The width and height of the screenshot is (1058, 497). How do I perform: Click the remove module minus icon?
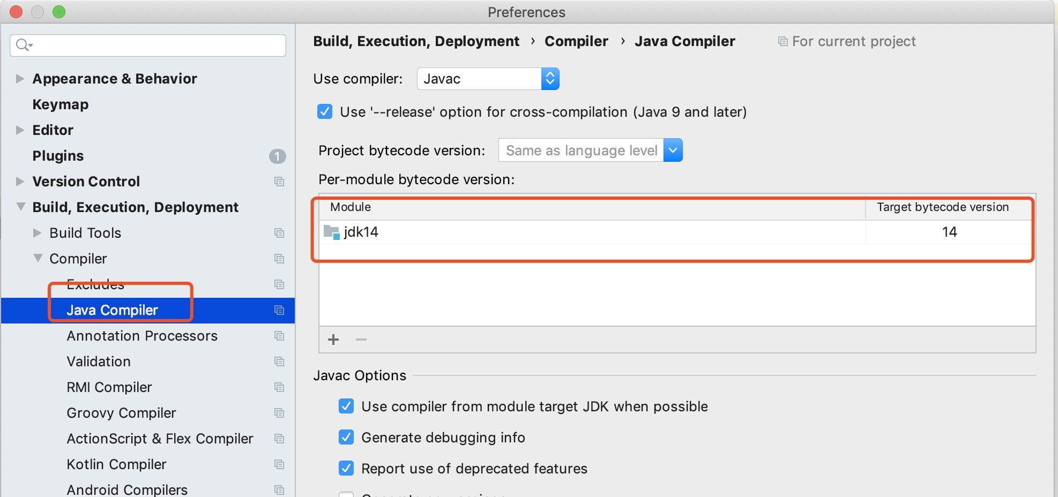pyautogui.click(x=361, y=340)
